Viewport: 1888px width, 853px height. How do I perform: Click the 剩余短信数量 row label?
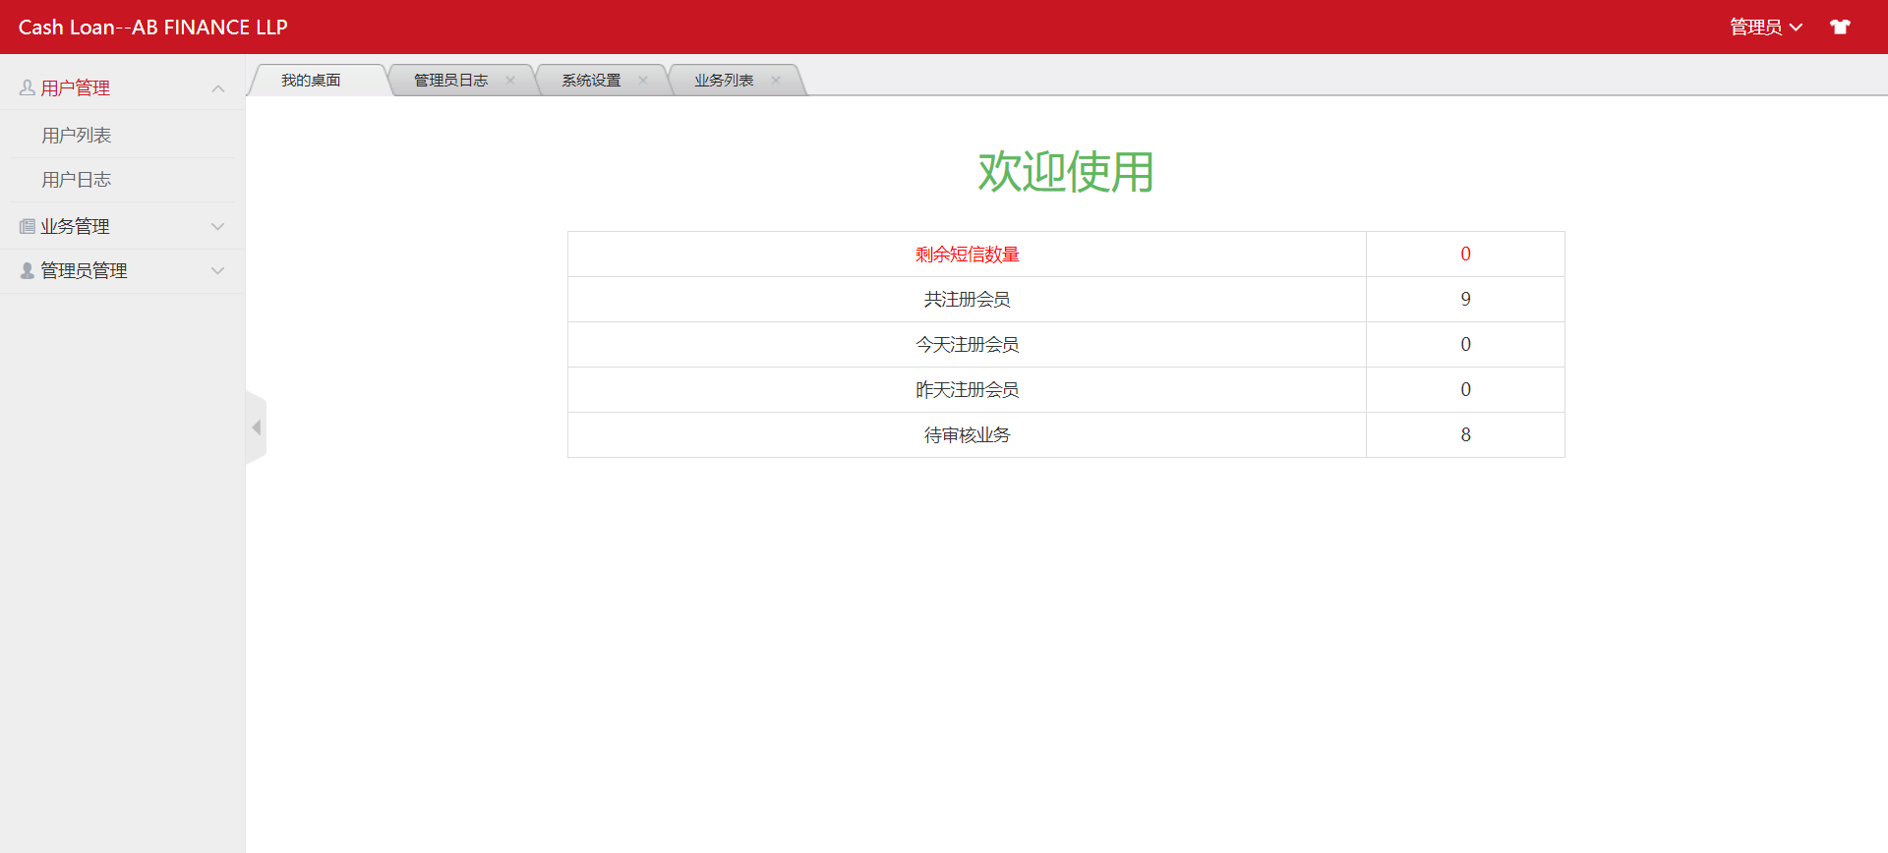[967, 255]
